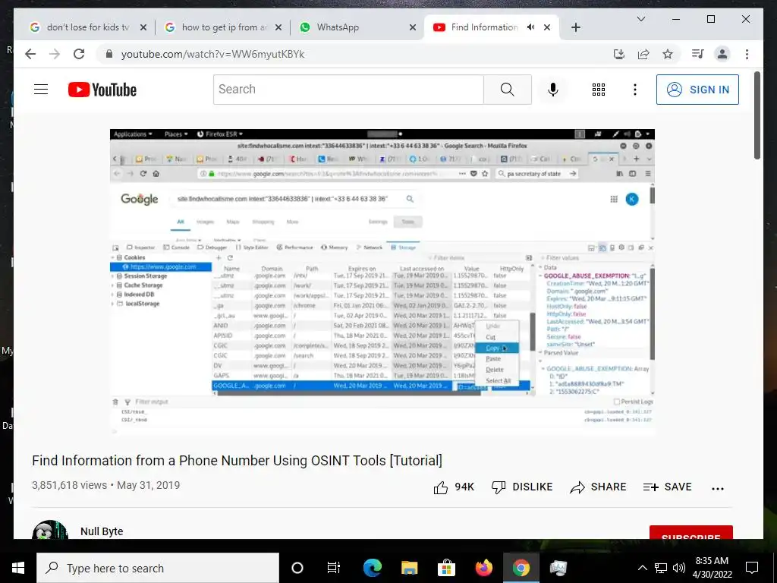Open the YouTube hamburger guide menu
Screen dimensions: 777x583
[x=41, y=90]
